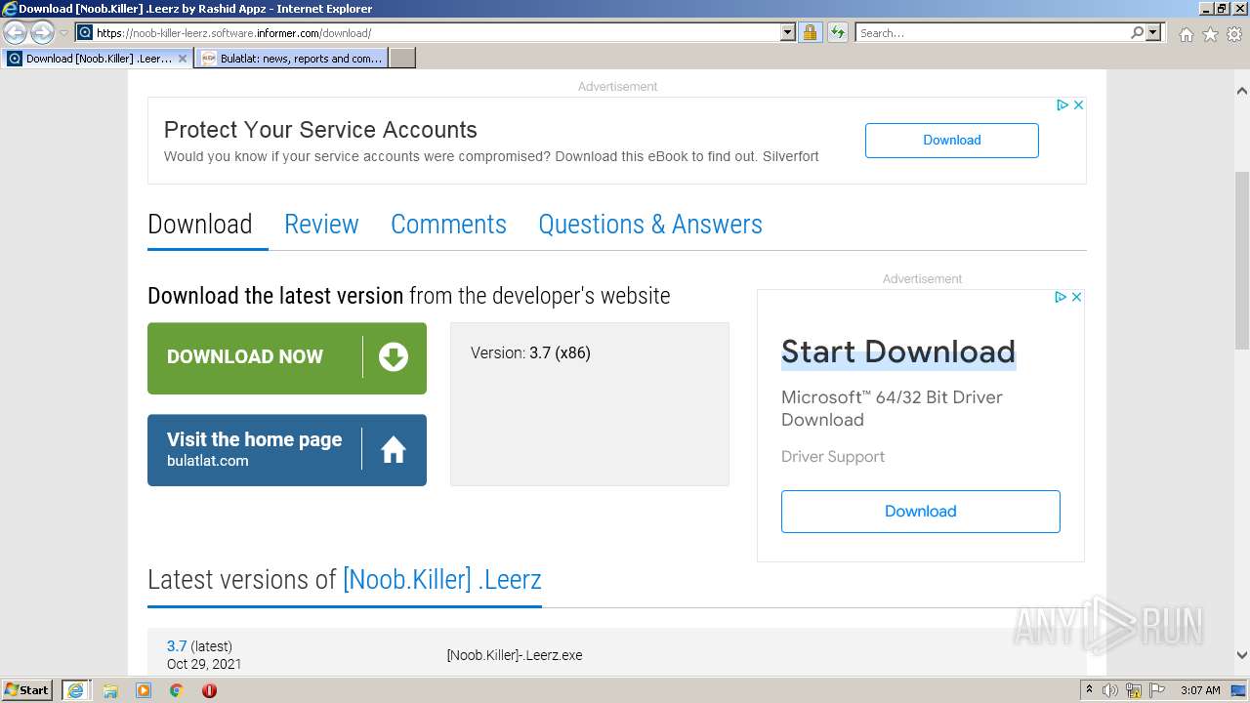Click the page vertical scrollbar thumb

point(1241,259)
